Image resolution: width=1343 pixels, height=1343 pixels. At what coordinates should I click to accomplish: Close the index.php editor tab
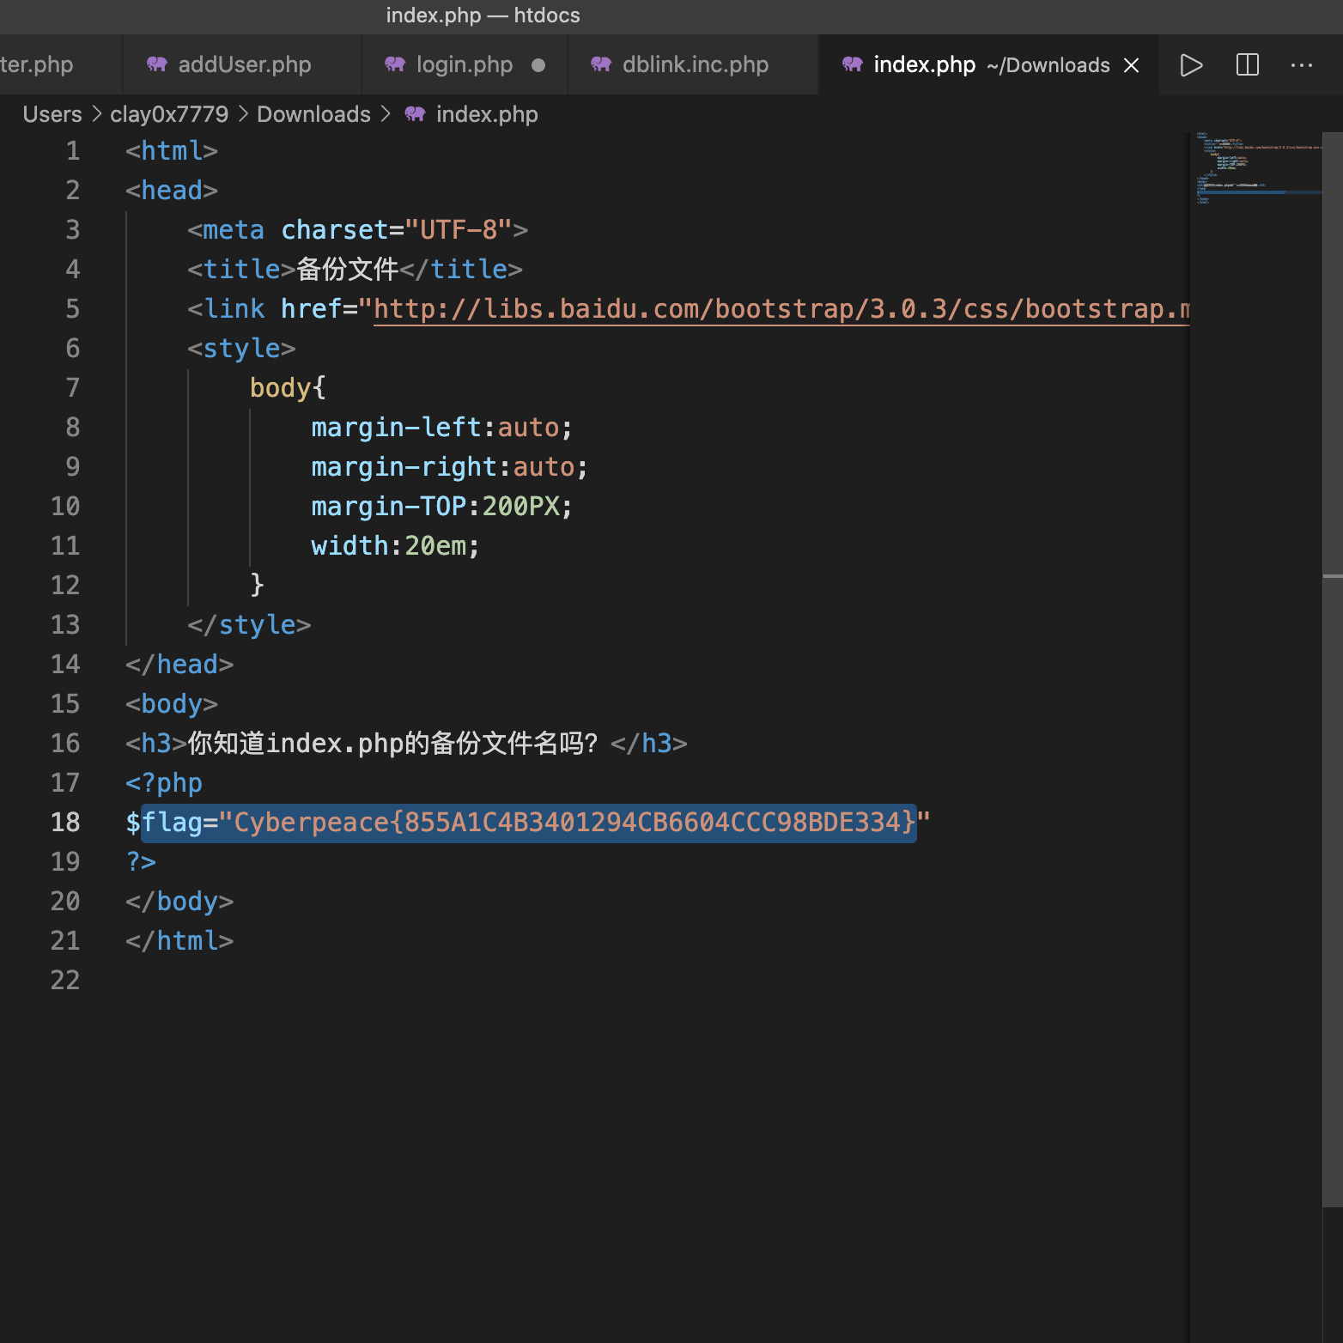(x=1131, y=65)
